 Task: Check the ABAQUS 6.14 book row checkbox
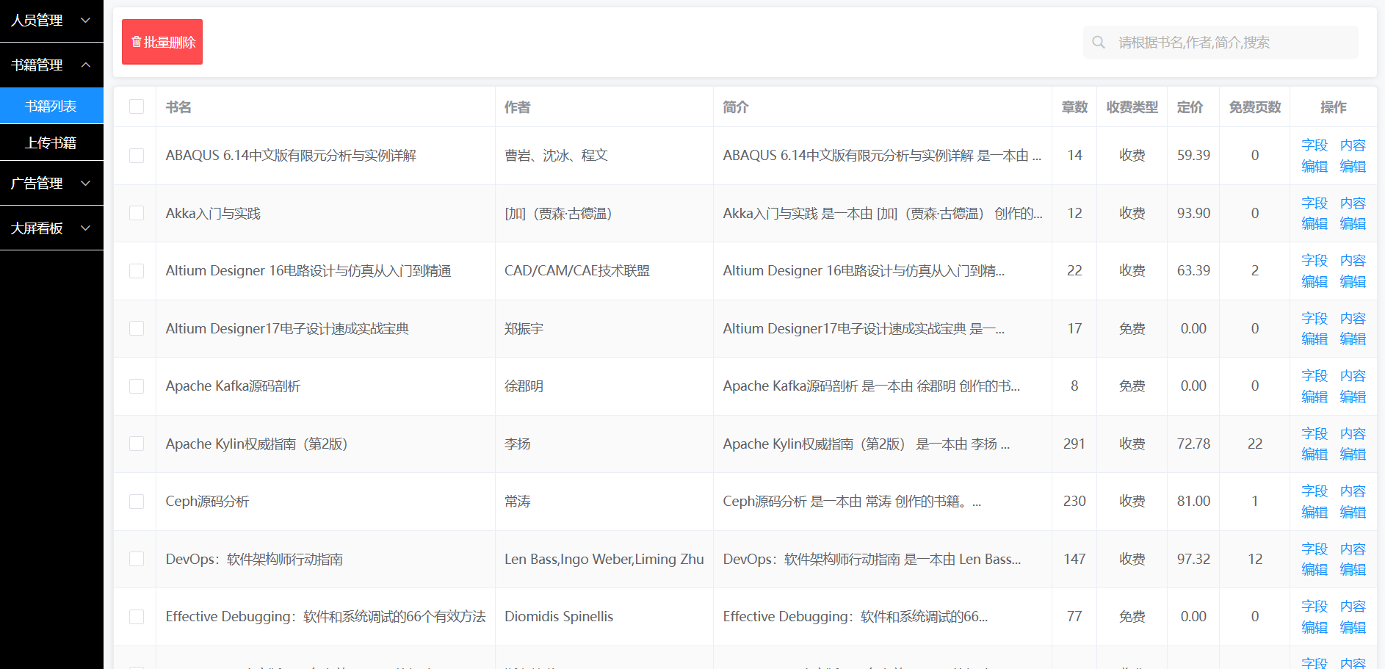pyautogui.click(x=137, y=156)
